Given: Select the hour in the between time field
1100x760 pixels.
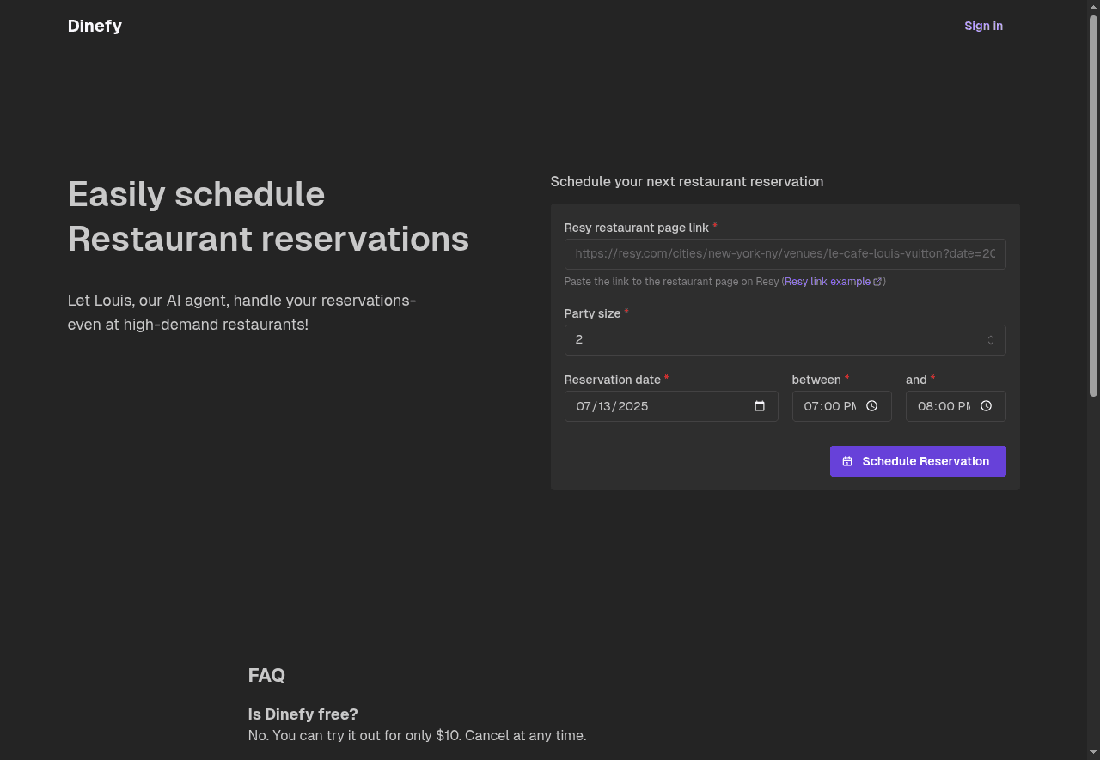Looking at the screenshot, I should click(811, 406).
